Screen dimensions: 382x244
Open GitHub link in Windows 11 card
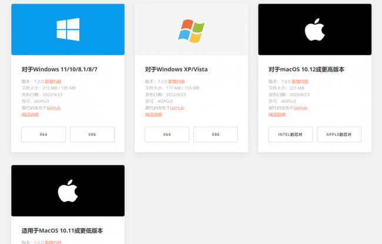pos(53,108)
